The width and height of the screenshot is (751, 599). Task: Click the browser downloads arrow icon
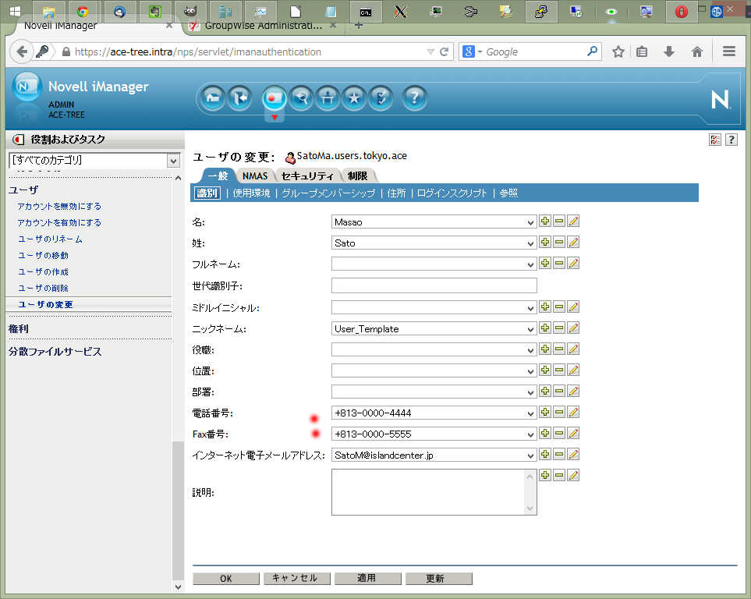click(x=669, y=51)
